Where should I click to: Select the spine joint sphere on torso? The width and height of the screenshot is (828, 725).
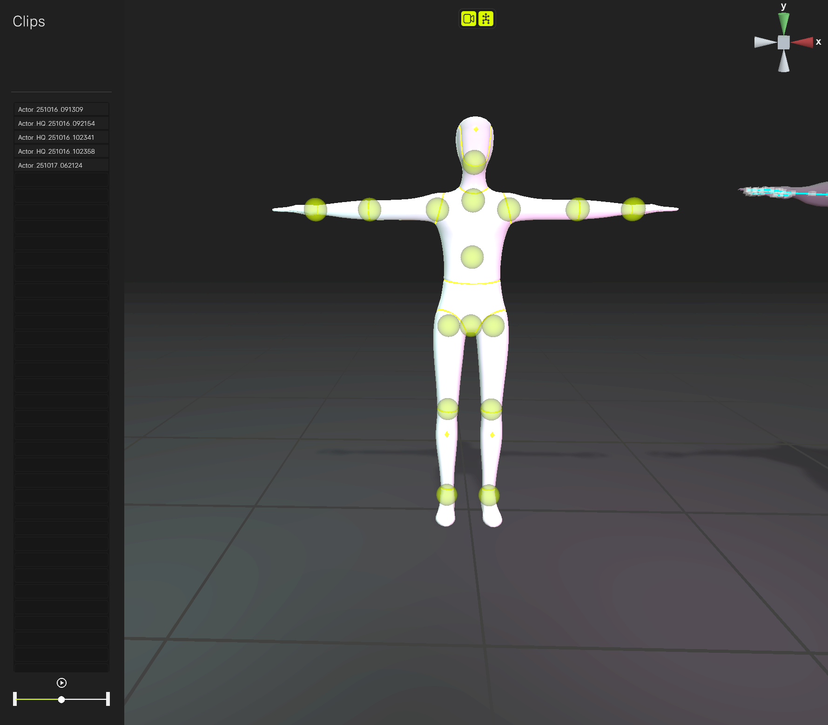pyautogui.click(x=472, y=257)
